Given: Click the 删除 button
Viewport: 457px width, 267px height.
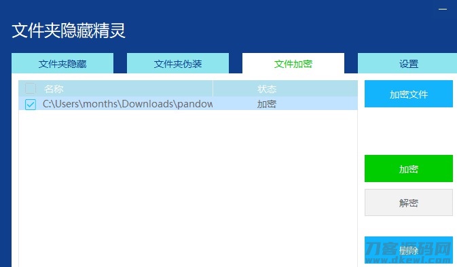Looking at the screenshot, I should (409, 250).
